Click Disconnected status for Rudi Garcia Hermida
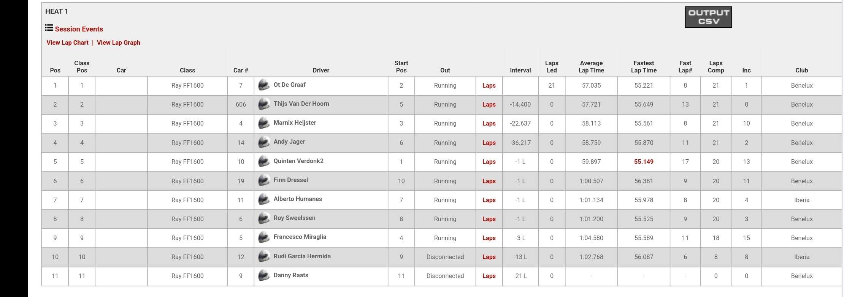Screen dimensions: 844x297 pos(445,257)
